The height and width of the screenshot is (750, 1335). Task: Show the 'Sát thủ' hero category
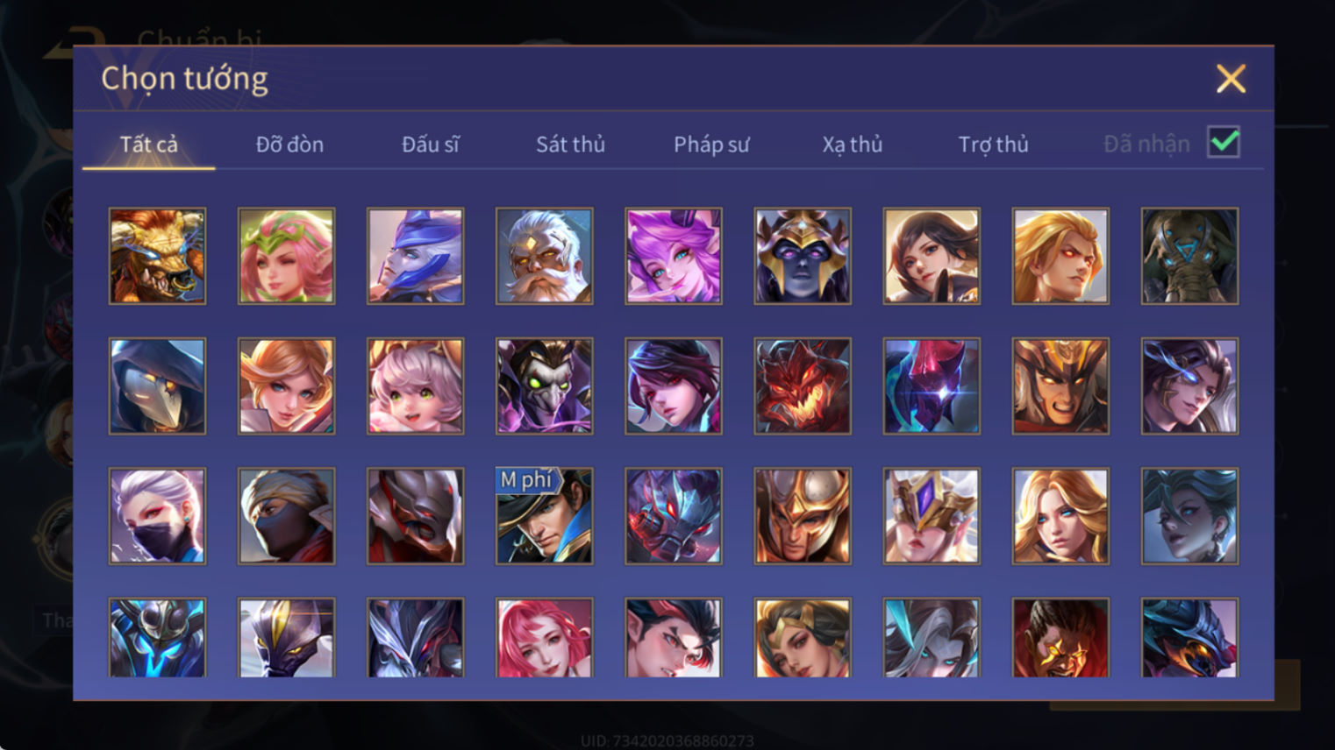pos(570,144)
